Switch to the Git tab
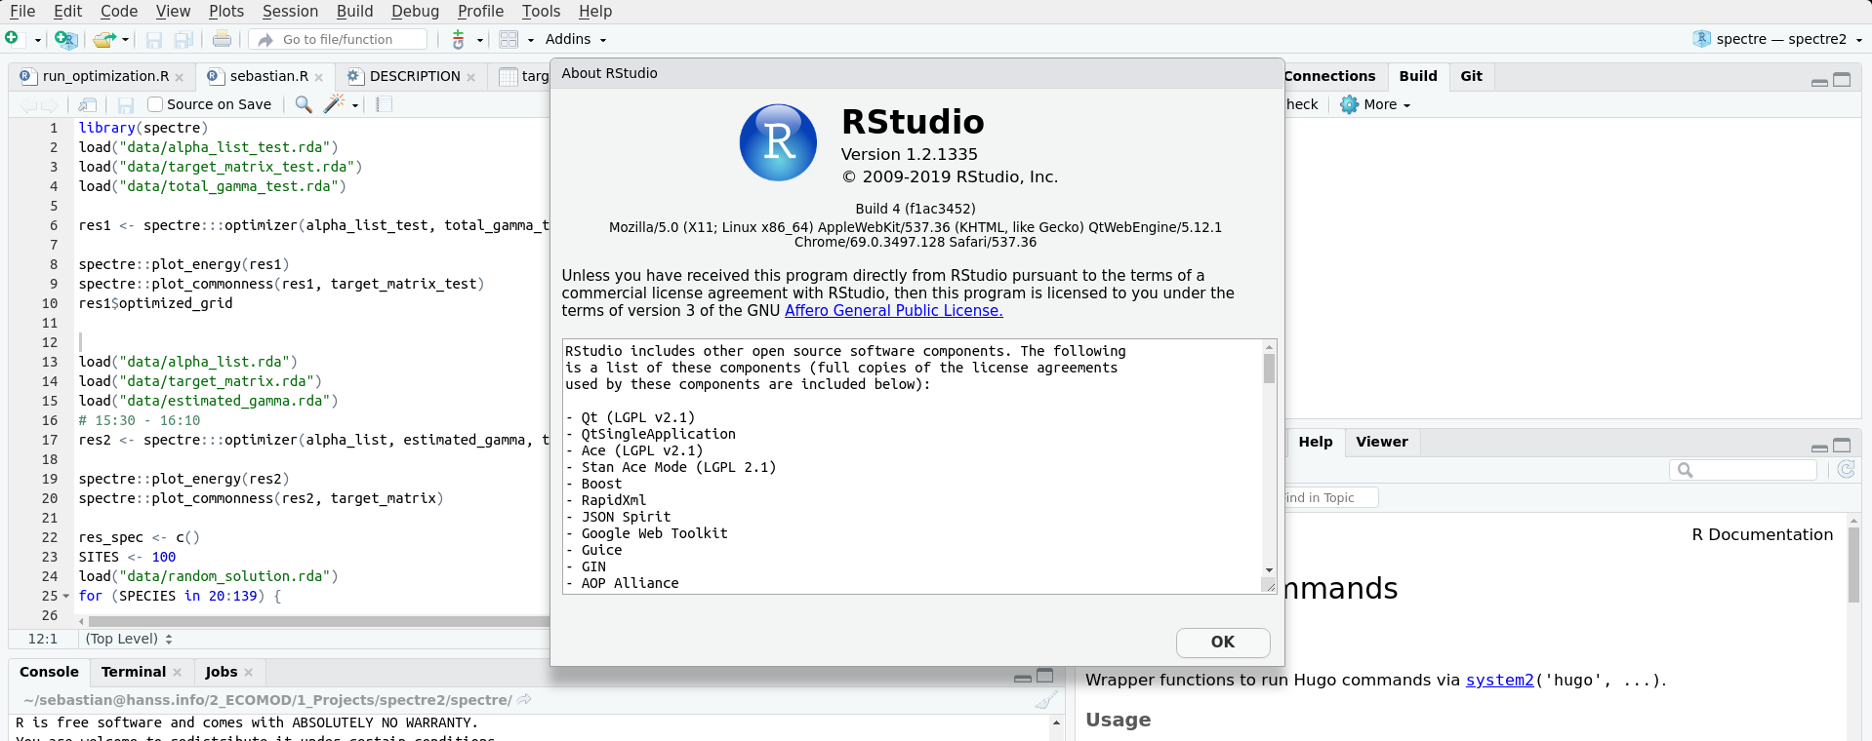 tap(1471, 76)
